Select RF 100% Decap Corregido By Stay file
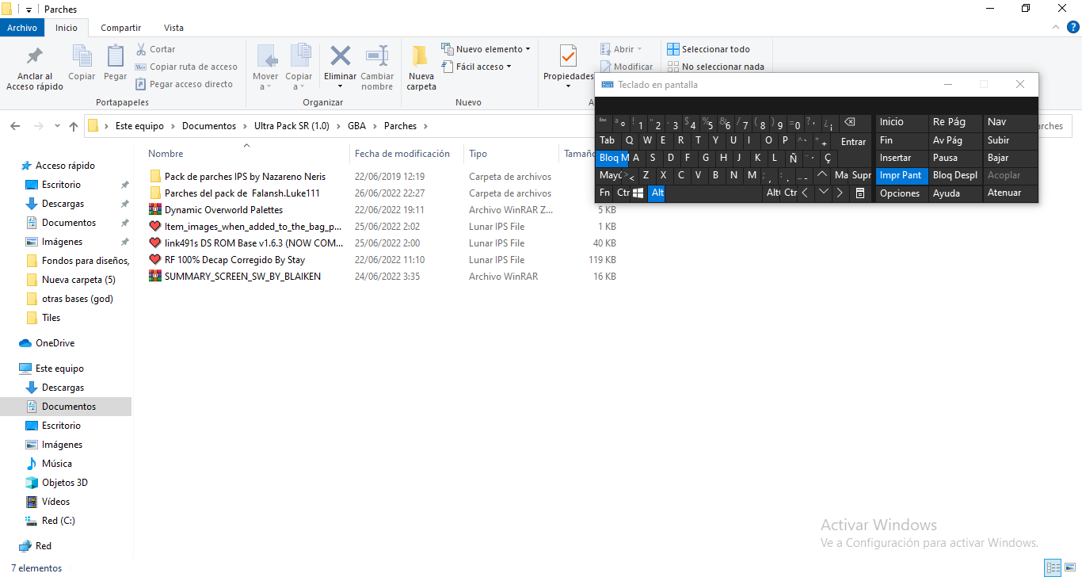Viewport: 1082px width, 577px height. 234,260
